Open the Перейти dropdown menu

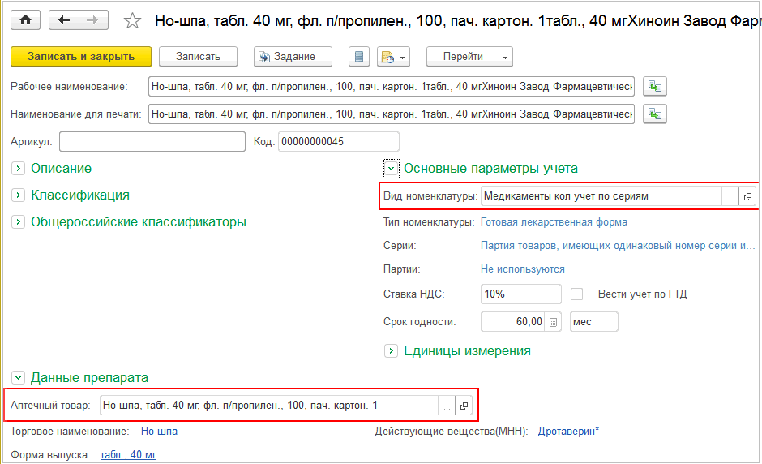(469, 57)
